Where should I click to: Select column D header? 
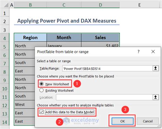point(100,5)
